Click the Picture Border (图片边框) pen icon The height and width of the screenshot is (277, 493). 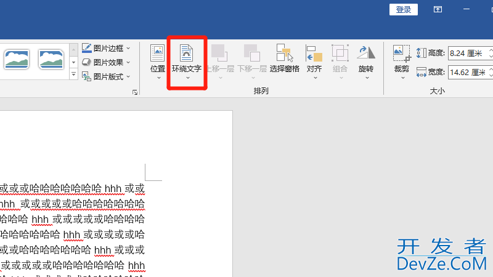coord(86,48)
